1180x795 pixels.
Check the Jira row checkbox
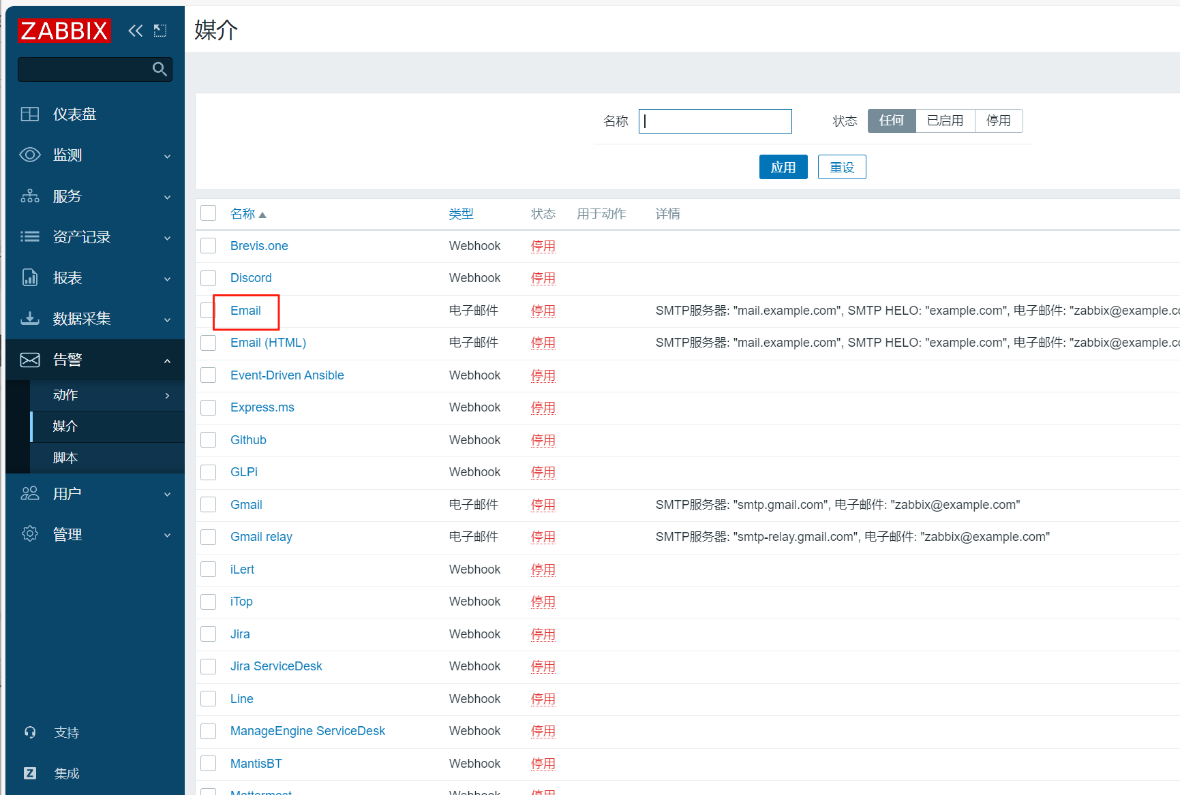(x=209, y=634)
